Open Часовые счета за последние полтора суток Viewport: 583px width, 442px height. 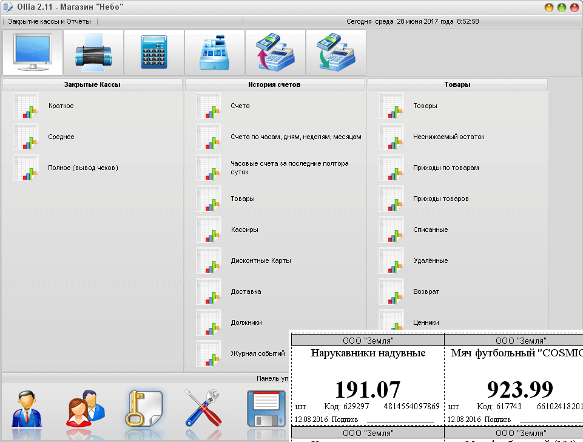click(x=289, y=168)
